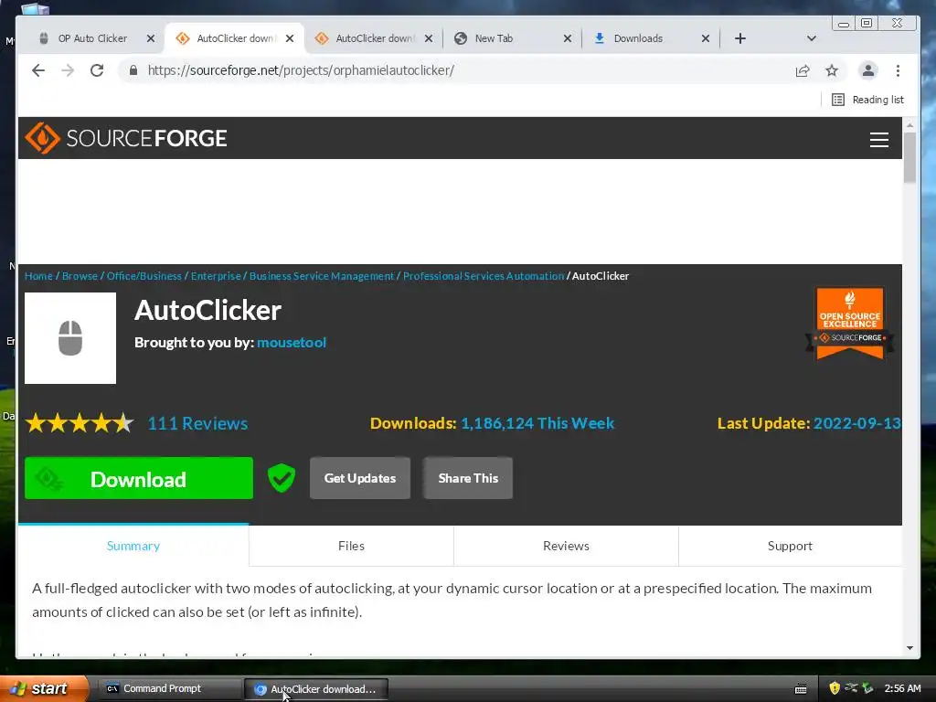The height and width of the screenshot is (702, 936).
Task: Follow the Home breadcrumb link
Action: (x=38, y=276)
